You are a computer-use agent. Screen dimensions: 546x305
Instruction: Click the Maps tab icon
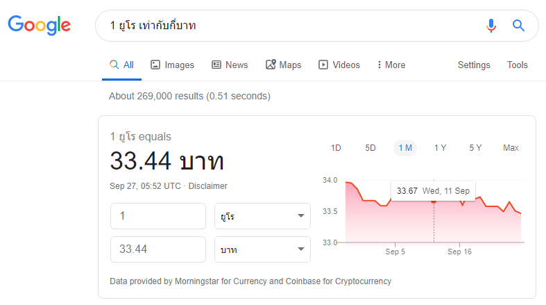click(271, 65)
